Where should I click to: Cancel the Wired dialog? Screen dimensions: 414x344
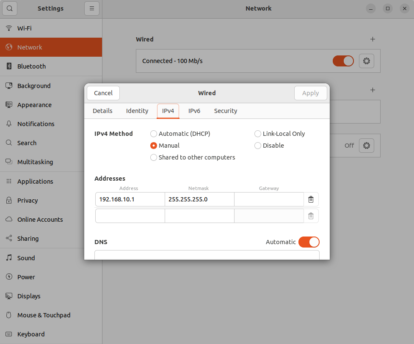103,93
